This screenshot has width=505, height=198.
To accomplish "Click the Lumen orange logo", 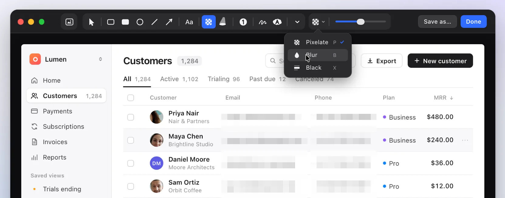I will [35, 59].
